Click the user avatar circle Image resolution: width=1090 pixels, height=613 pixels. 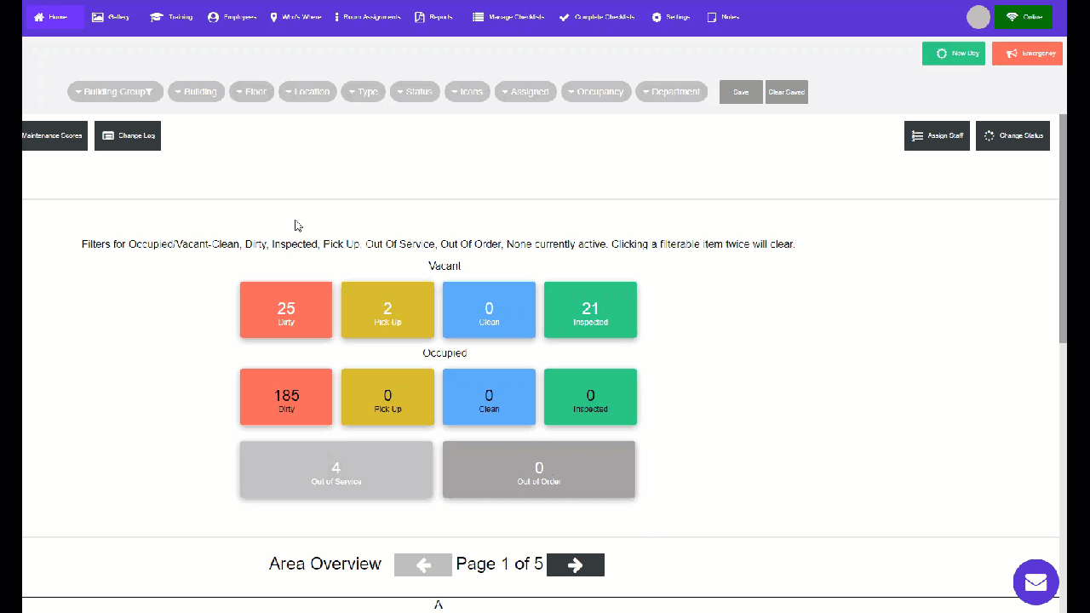(978, 17)
